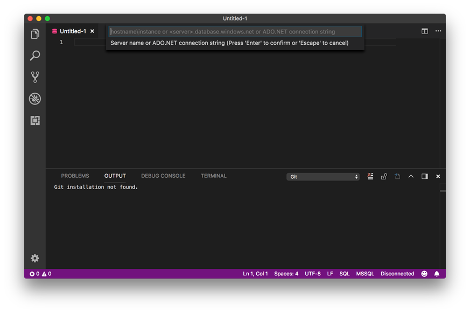
Task: Switch to the DEBUG CONSOLE tab
Action: (x=163, y=176)
